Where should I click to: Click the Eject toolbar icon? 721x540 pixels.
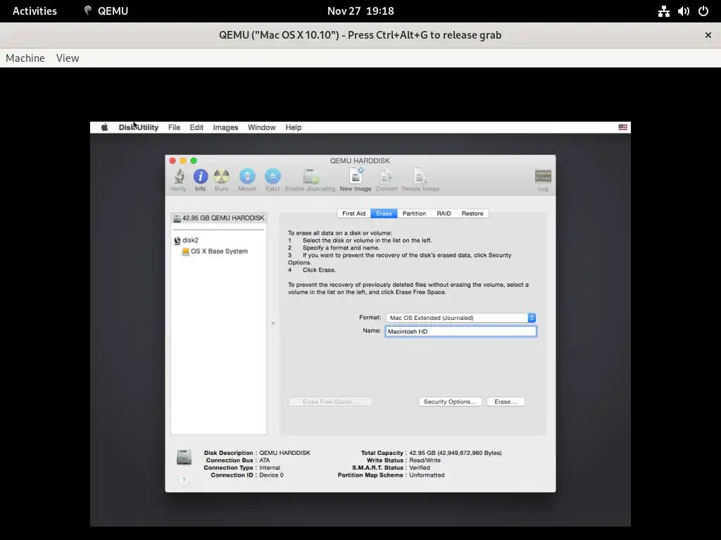272,176
